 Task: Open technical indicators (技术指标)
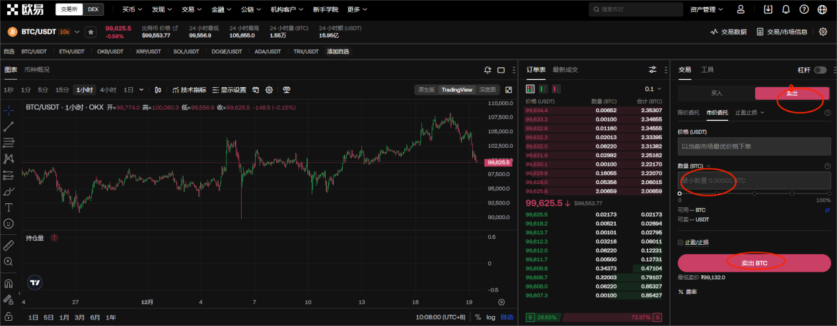(189, 90)
